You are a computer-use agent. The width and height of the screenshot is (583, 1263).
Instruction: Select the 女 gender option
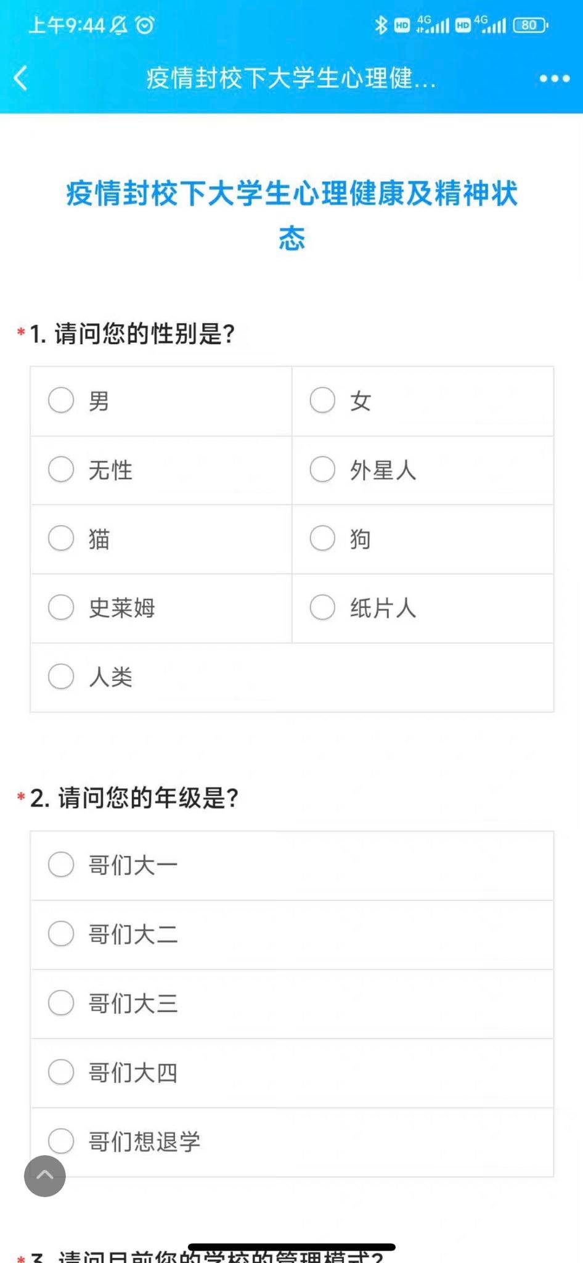click(322, 400)
